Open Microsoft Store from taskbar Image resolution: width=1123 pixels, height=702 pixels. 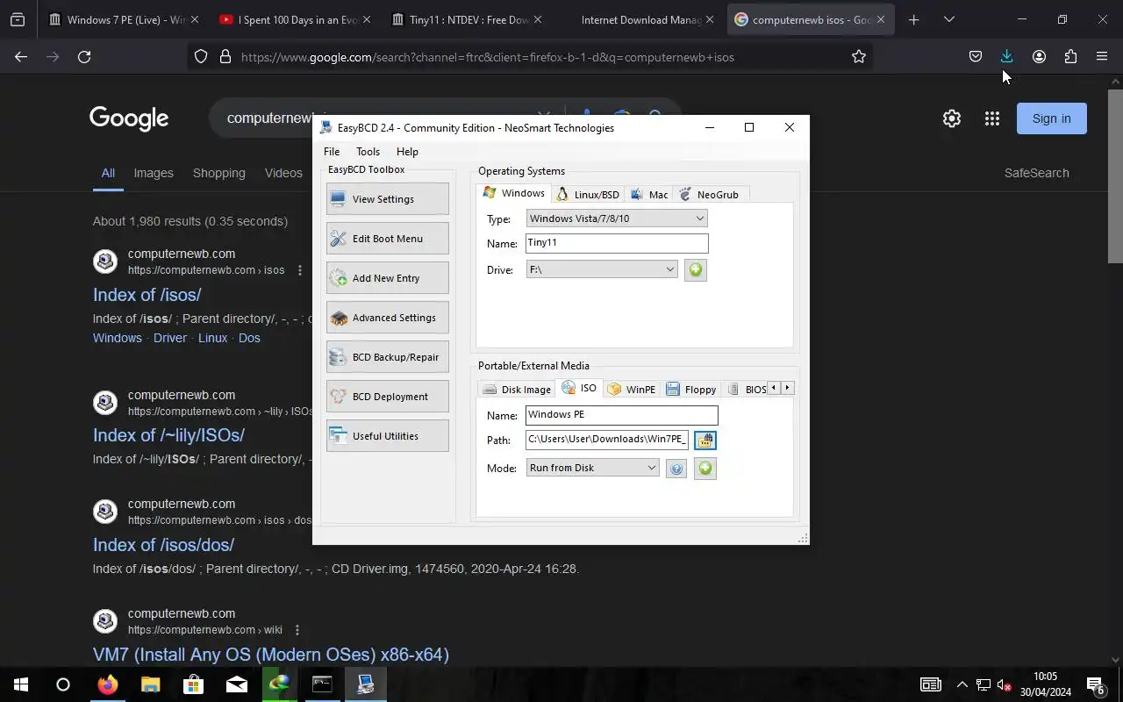coord(193,684)
